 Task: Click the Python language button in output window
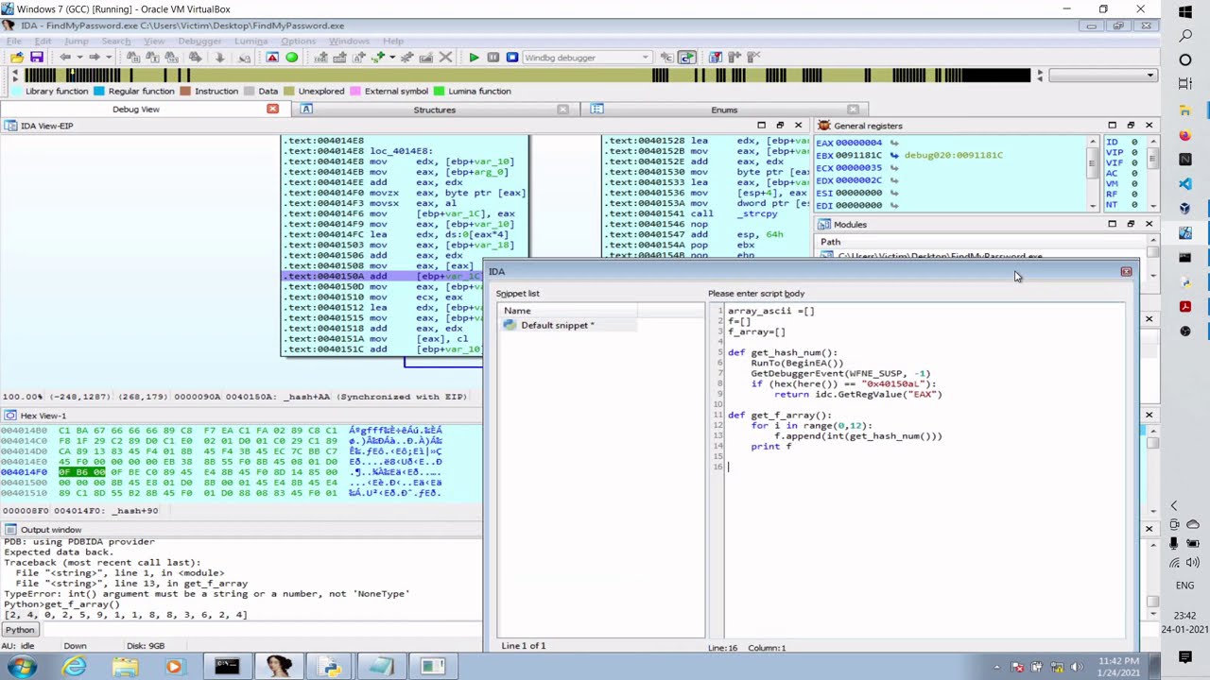tap(20, 630)
